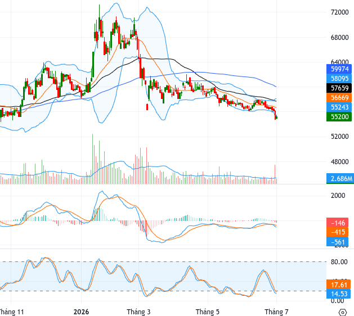The image size is (354, 316).
Task: Click the red -146 MACD histogram label
Action: click(338, 223)
